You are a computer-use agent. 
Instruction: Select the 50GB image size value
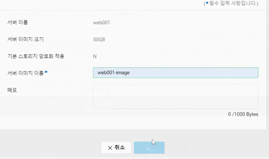[99, 39]
